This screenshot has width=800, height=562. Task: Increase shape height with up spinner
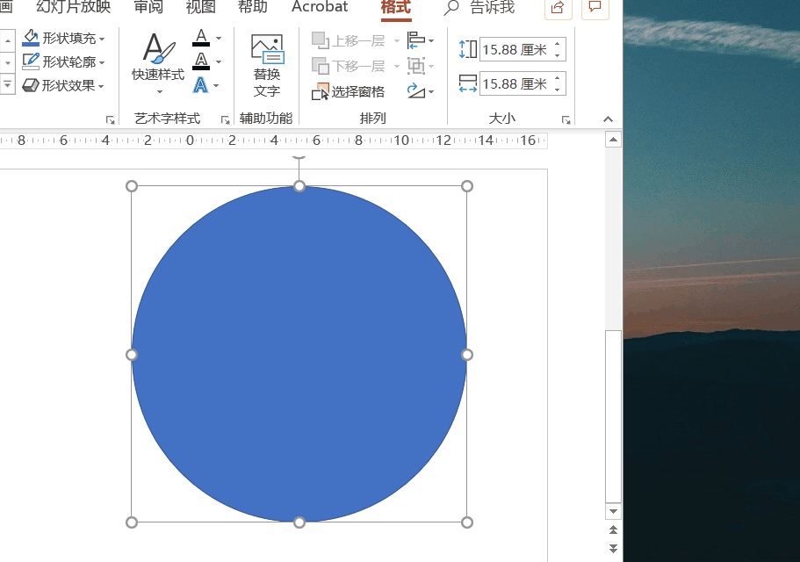558,44
